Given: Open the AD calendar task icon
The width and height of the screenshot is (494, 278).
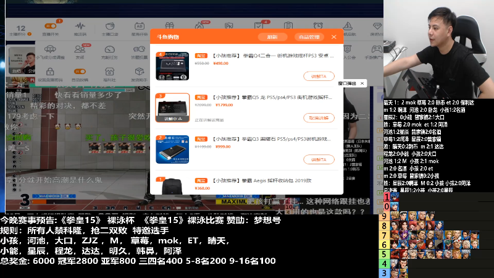Looking at the screenshot, I should [x=140, y=26].
